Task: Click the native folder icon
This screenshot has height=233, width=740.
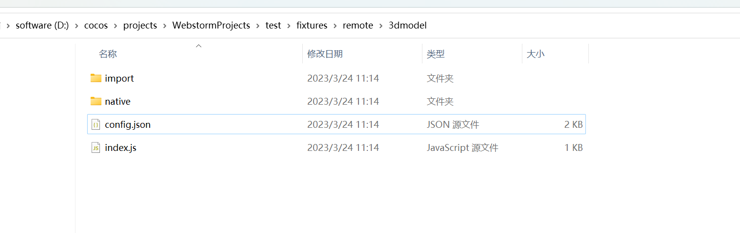Action: coord(96,101)
